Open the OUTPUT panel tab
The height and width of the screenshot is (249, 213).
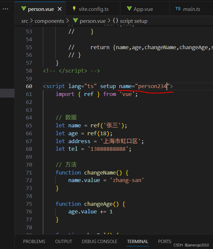click(x=64, y=241)
